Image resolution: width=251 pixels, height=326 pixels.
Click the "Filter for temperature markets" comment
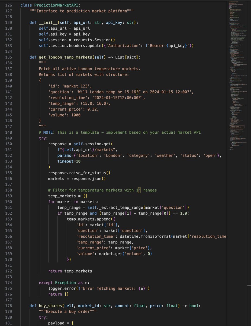point(102,190)
